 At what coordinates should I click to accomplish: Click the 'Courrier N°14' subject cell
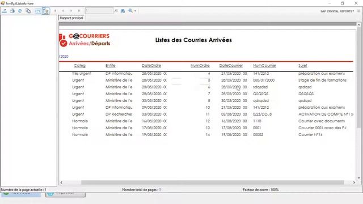point(310,135)
